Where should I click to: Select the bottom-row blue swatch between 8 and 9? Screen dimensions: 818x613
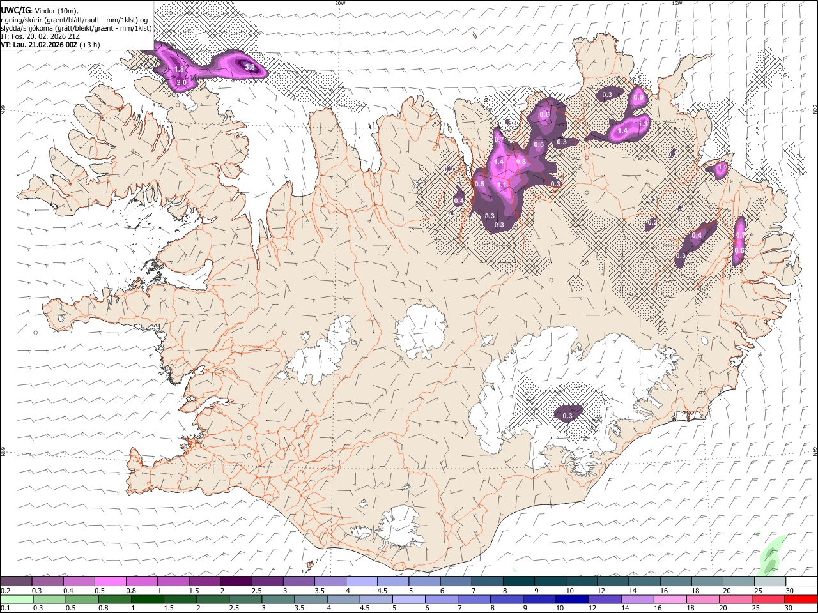coord(507,600)
